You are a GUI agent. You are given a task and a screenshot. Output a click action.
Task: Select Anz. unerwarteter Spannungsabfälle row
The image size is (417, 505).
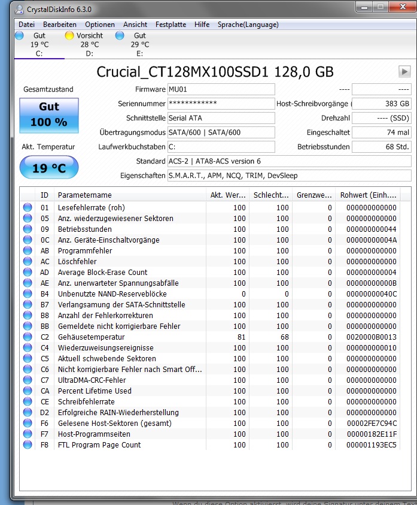211,283
